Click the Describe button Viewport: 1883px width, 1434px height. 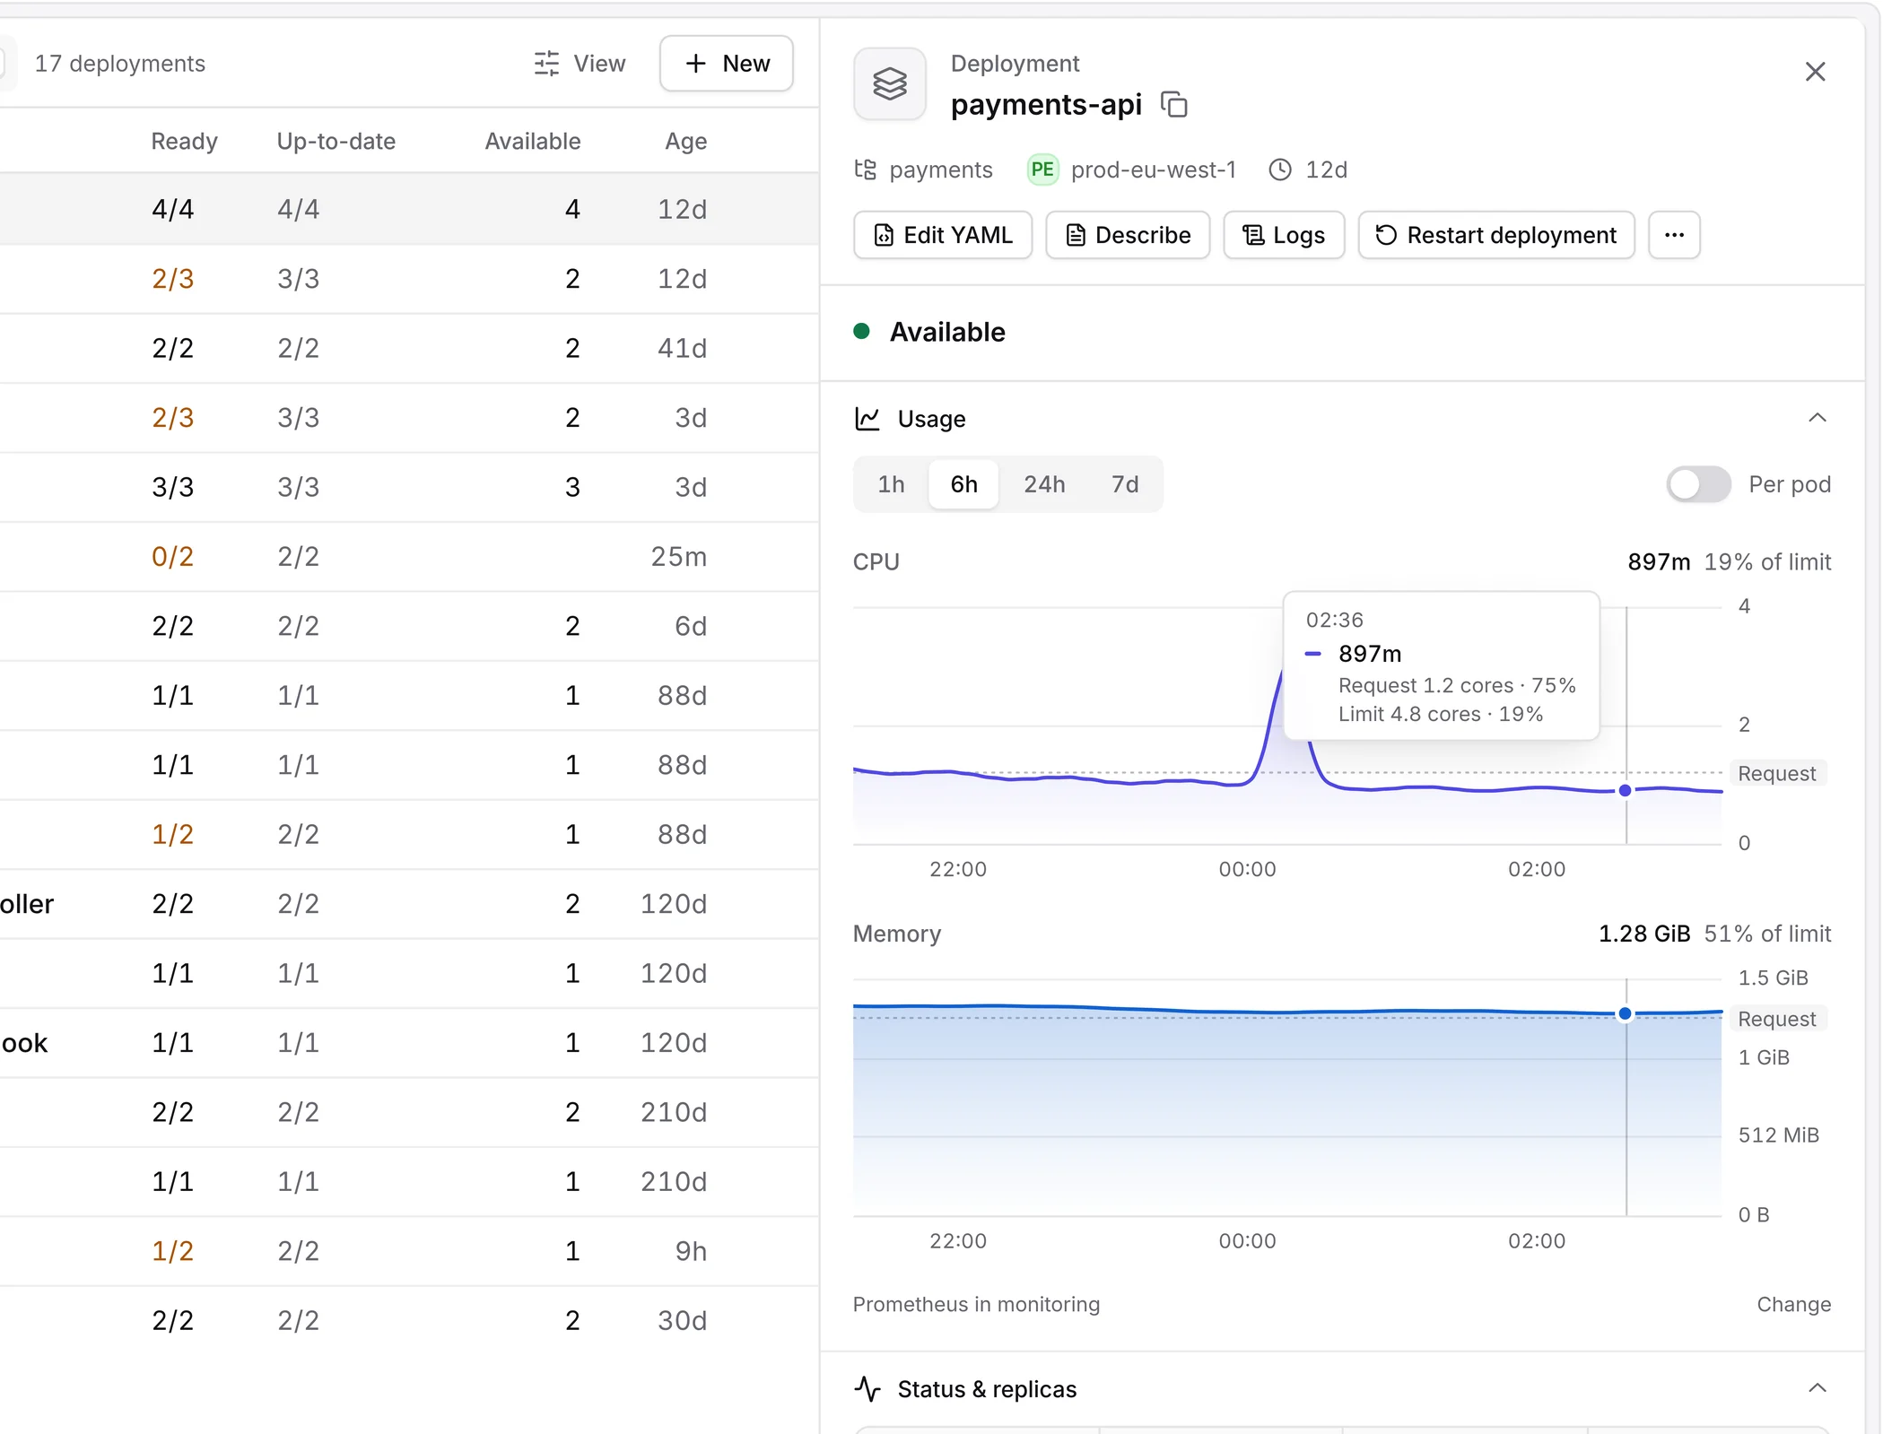pos(1128,235)
